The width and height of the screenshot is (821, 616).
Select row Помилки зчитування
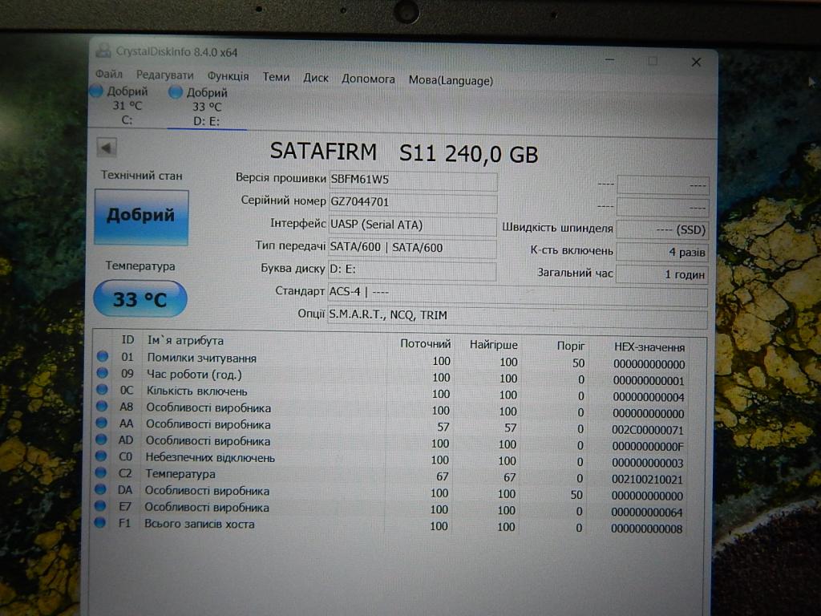pos(391,360)
